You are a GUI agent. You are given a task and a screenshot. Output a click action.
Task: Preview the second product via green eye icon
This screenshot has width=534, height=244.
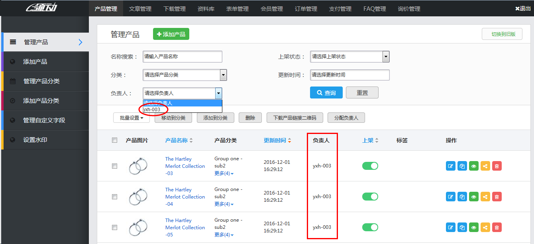(473, 197)
